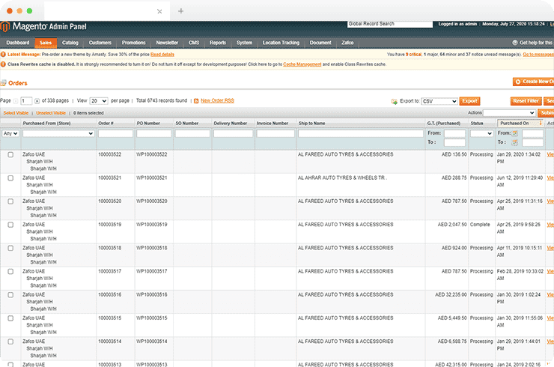The image size is (554, 367).
Task: Click the Reset Filter button
Action: click(526, 101)
